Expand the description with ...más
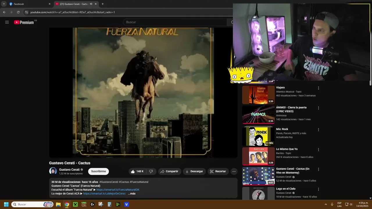Image resolution: width=372 pixels, height=209 pixels. tap(132, 194)
